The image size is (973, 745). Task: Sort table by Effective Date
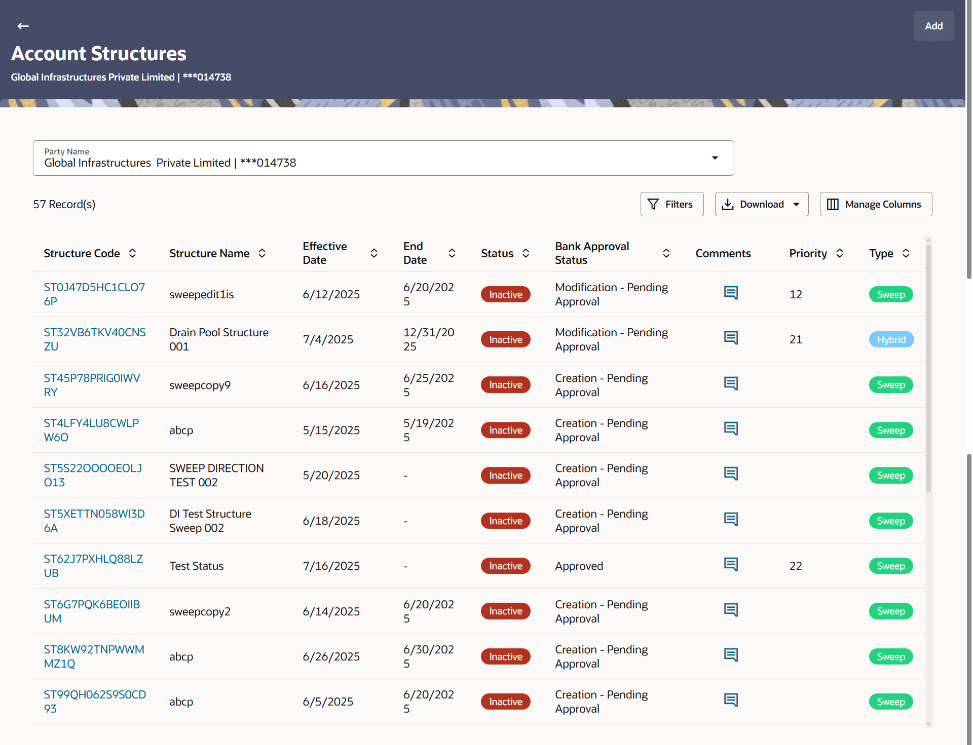(x=374, y=253)
